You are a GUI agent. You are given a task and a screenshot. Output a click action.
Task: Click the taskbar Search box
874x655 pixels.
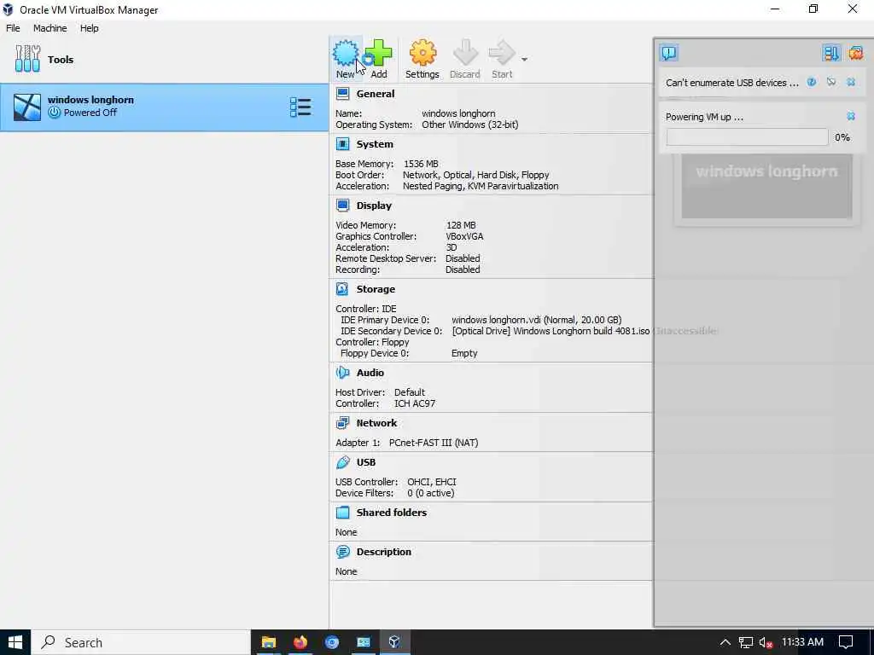[141, 642]
